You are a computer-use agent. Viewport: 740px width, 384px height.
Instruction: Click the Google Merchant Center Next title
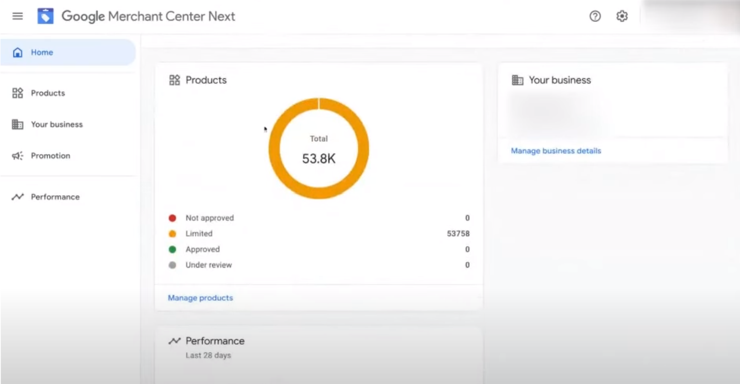pos(148,16)
